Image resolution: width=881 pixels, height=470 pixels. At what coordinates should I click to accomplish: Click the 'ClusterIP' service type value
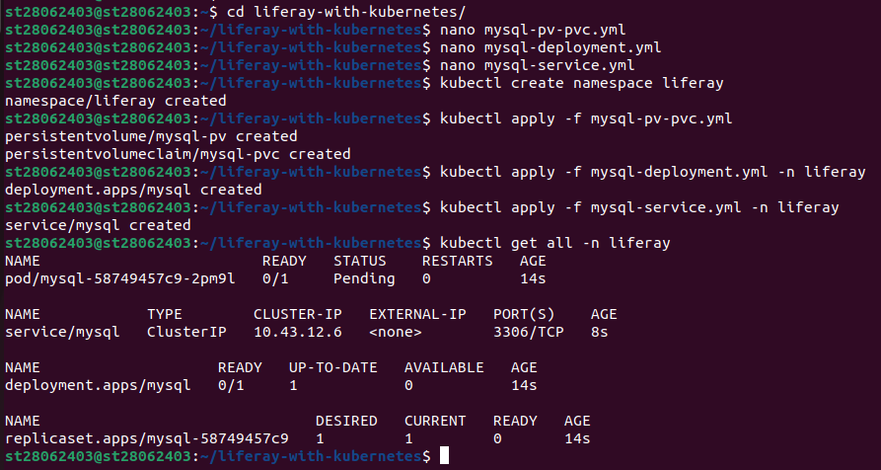[186, 333]
